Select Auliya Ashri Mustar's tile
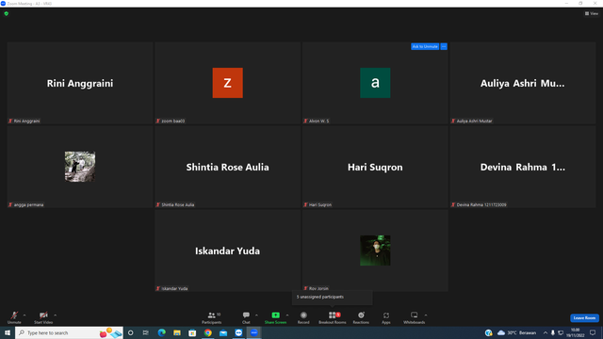 click(523, 83)
